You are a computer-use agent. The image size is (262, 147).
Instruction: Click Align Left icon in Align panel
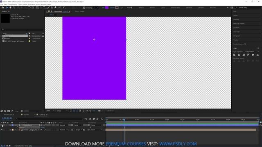point(234,55)
